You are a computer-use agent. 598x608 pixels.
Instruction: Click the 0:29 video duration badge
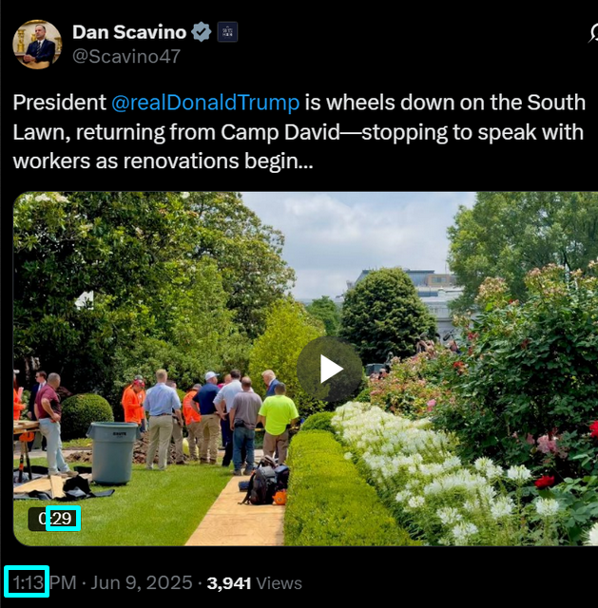coord(54,519)
